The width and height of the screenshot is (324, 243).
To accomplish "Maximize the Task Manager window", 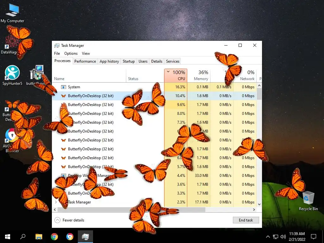I will (240, 45).
